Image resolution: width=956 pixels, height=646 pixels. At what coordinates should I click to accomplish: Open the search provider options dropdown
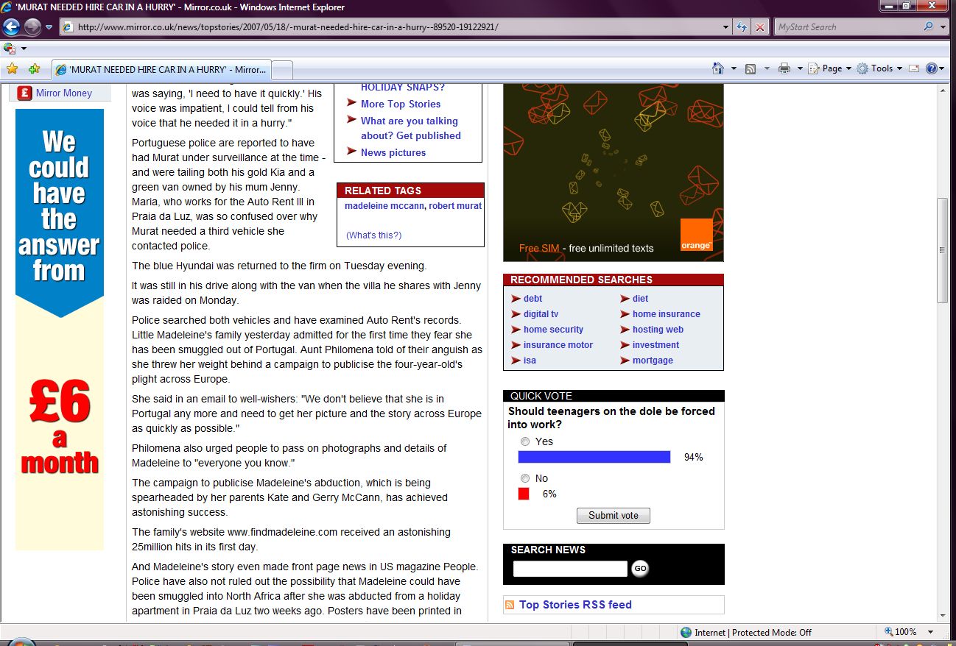(x=943, y=27)
